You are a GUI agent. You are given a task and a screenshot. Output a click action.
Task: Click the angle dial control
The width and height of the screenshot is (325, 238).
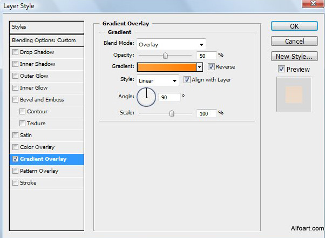146,97
